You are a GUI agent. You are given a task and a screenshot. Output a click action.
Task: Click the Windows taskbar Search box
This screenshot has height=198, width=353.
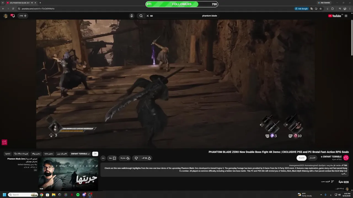pyautogui.click(x=23, y=195)
